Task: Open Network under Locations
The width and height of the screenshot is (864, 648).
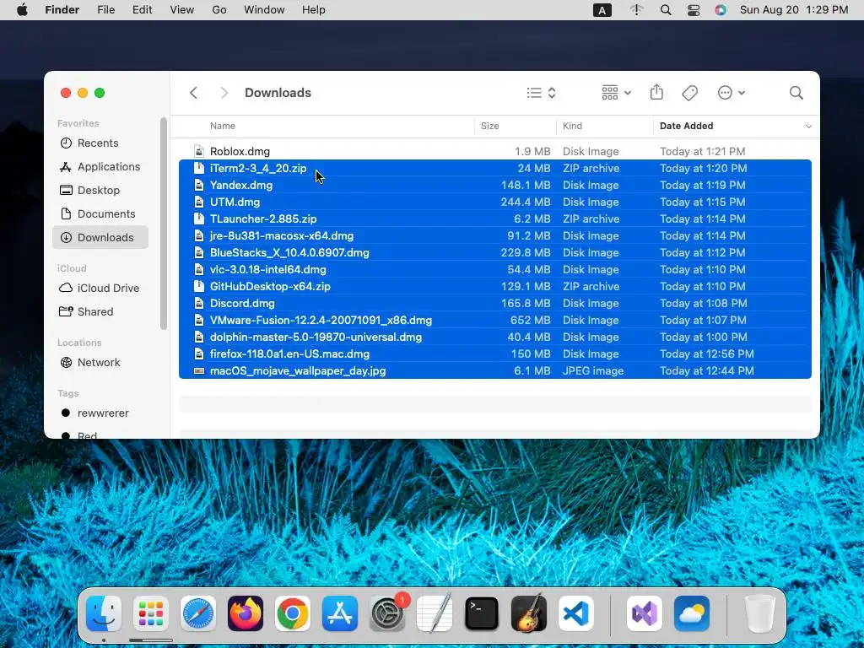Action: pyautogui.click(x=100, y=363)
